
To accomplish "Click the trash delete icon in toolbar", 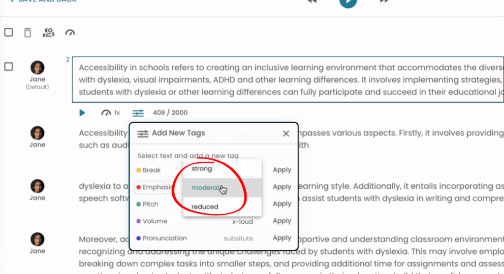I will (28, 33).
